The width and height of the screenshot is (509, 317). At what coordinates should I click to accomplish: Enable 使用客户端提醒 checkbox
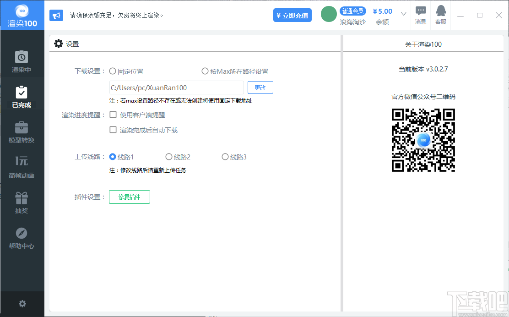[x=112, y=115]
